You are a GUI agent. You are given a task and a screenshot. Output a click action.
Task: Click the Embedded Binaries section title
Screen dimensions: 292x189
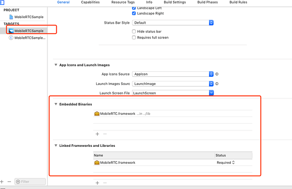pyautogui.click(x=76, y=104)
